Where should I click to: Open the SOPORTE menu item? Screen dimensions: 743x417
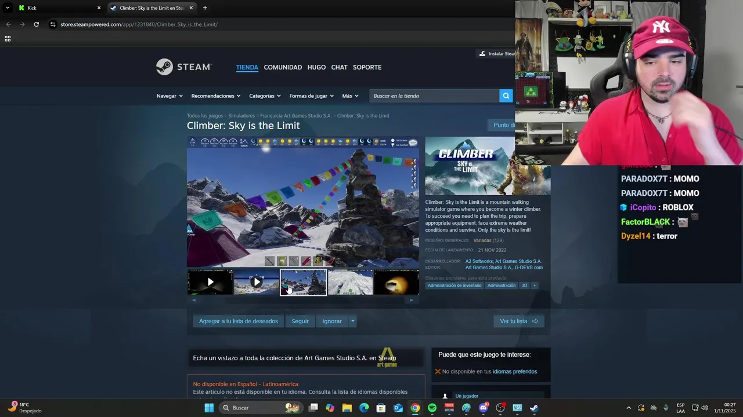(367, 67)
